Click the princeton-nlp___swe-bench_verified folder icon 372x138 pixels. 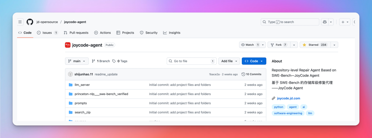tap(71, 94)
